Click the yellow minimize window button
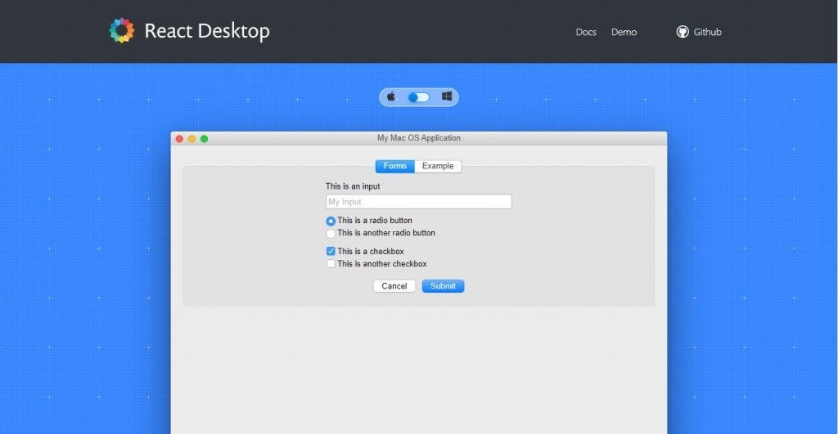This screenshot has height=434, width=838. 191,139
